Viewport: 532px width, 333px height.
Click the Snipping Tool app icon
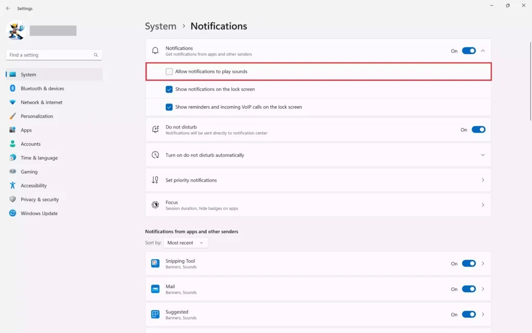click(154, 263)
